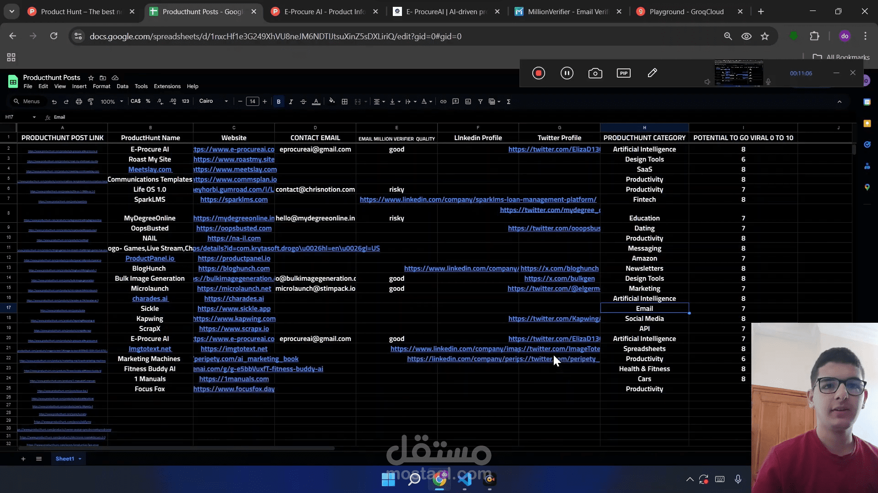Screen dimensions: 878x493
Task: Toggle bold formatting
Action: click(278, 101)
